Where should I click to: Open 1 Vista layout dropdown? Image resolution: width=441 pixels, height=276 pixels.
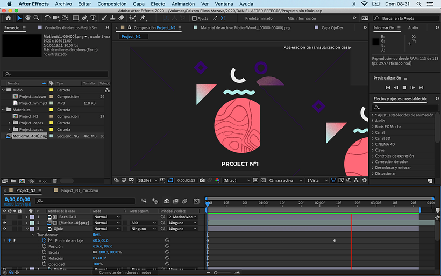[x=317, y=180]
